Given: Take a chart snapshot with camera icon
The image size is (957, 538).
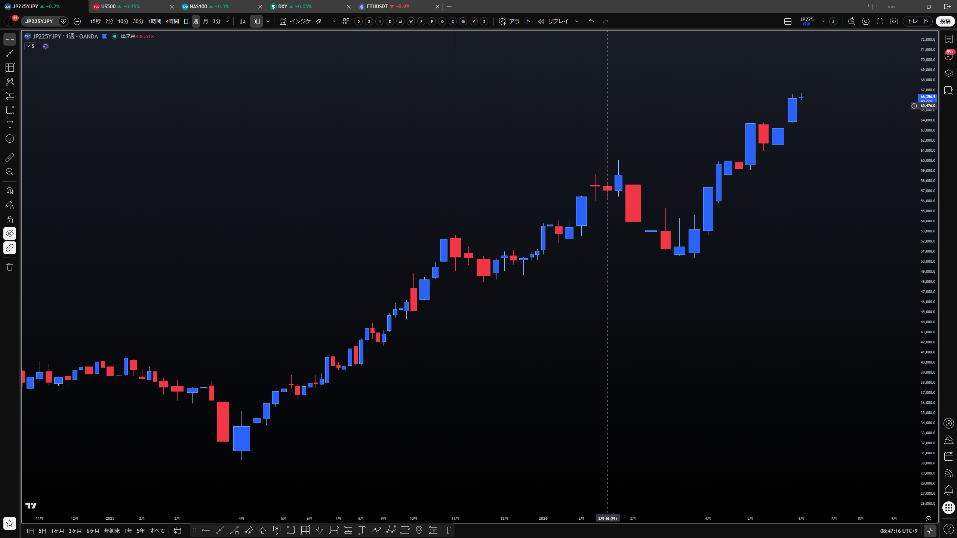Looking at the screenshot, I should coord(894,21).
